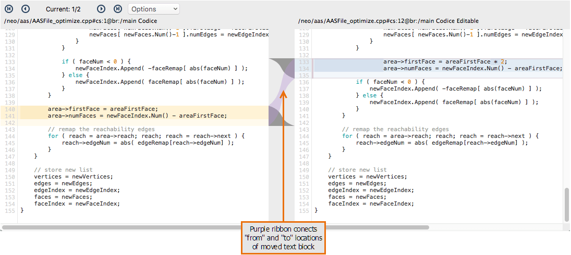Screen dimensions: 571x255
Task: Click right line 144 for reach loop
Action: (x=440, y=136)
